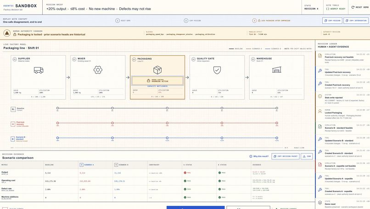Click the Baseline operating cost €43,275.98
The image size is (370, 209).
(x=50, y=181)
